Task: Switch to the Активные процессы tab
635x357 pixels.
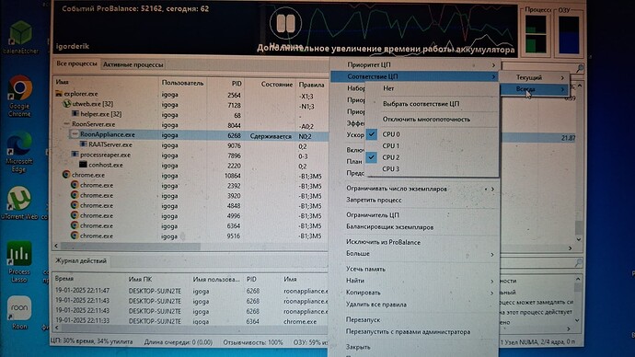Action: tap(133, 64)
